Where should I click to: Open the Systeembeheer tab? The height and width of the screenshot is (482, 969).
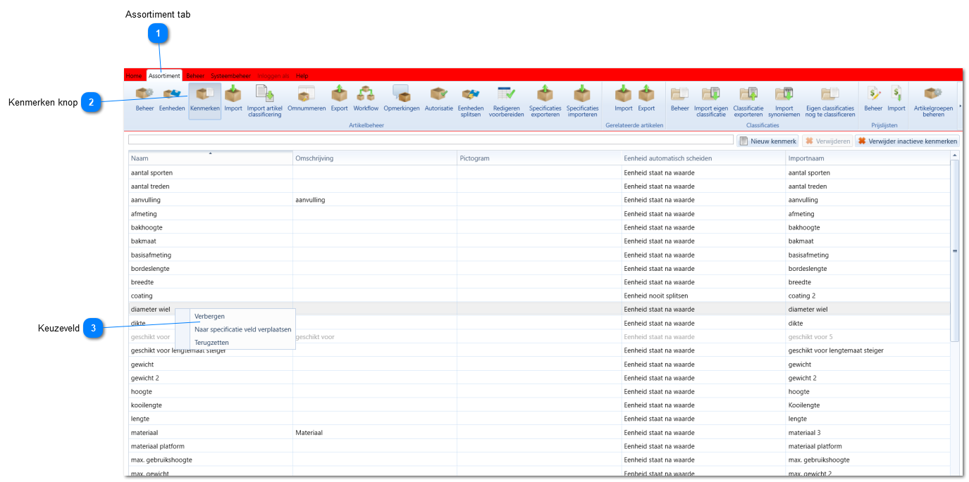click(230, 75)
